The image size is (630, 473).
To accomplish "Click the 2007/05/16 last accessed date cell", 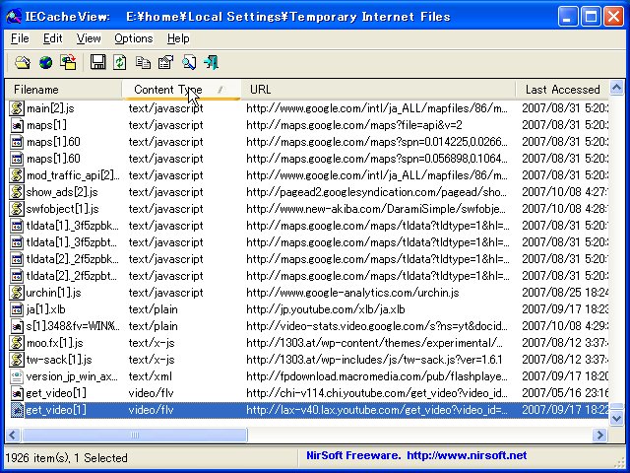I will (x=564, y=393).
